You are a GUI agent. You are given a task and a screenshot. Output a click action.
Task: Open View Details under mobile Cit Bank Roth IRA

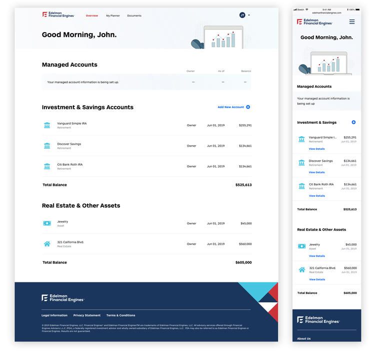[x=317, y=196]
